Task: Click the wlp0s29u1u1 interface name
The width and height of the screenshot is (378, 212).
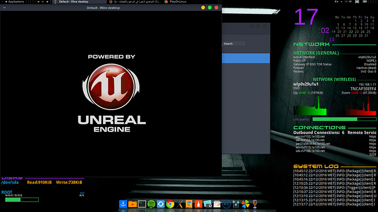Action: point(306,84)
